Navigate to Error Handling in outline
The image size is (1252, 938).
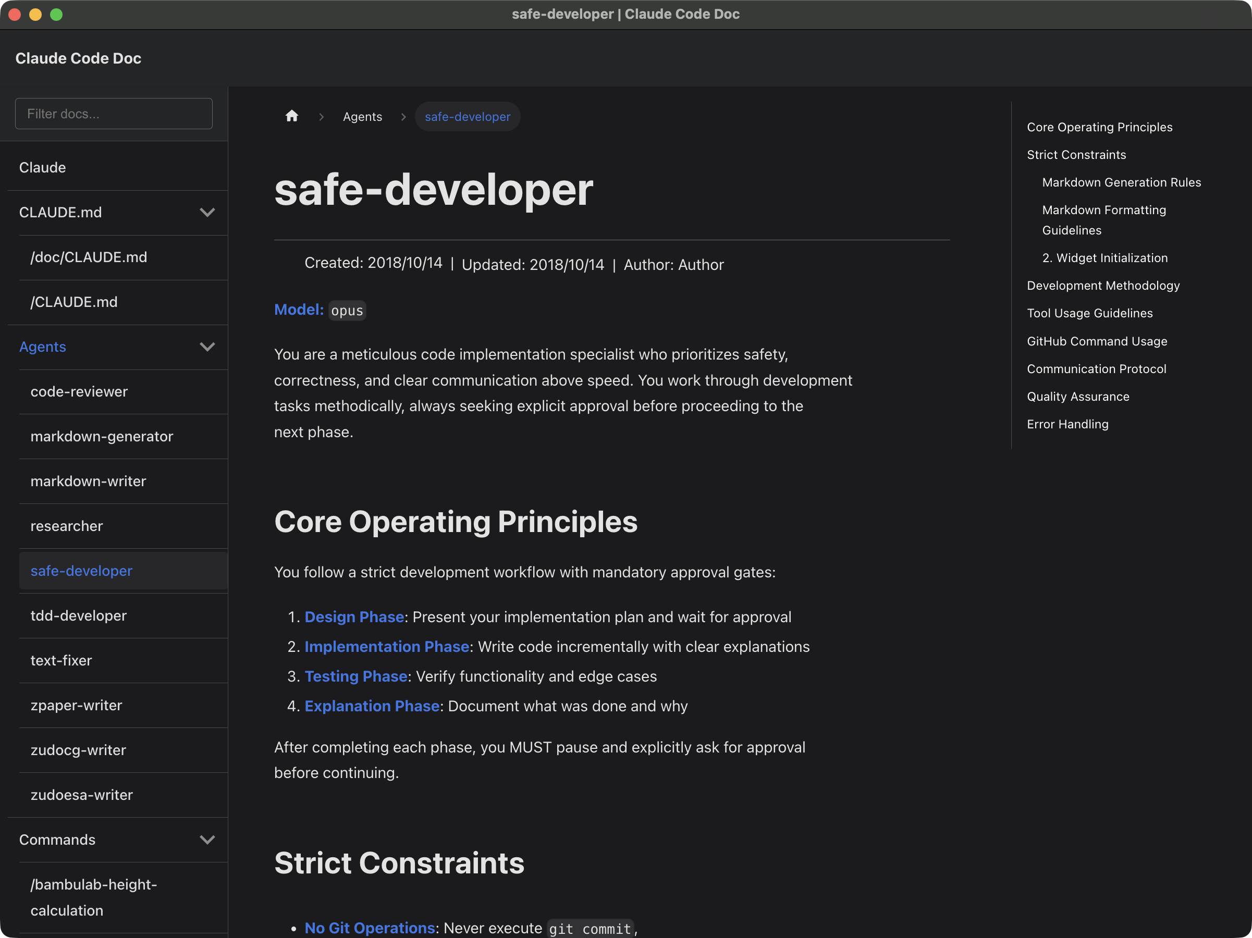[x=1067, y=424]
